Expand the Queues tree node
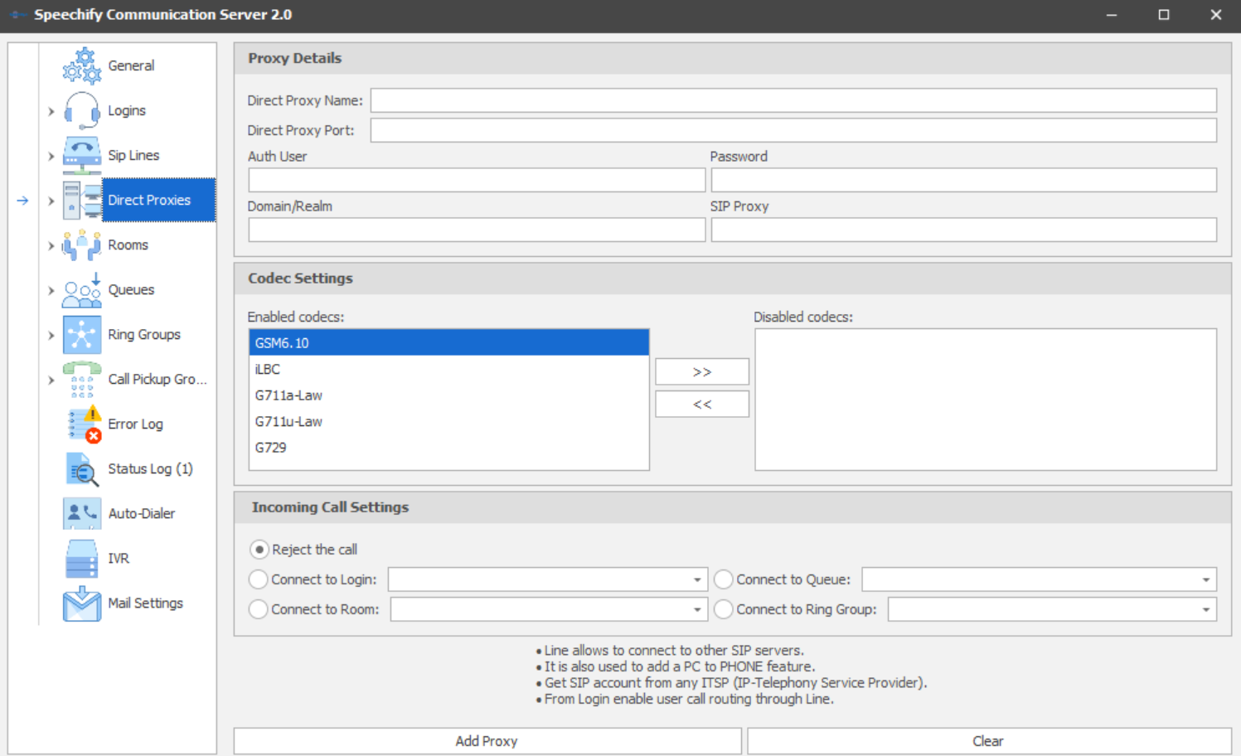 (51, 290)
